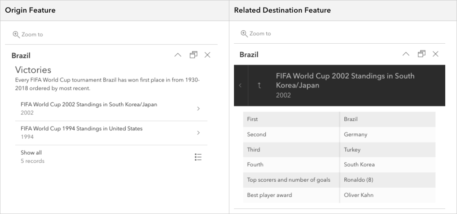This screenshot has height=214, width=457.
Task: Go back up using the arrow icon
Action: pyautogui.click(x=259, y=85)
